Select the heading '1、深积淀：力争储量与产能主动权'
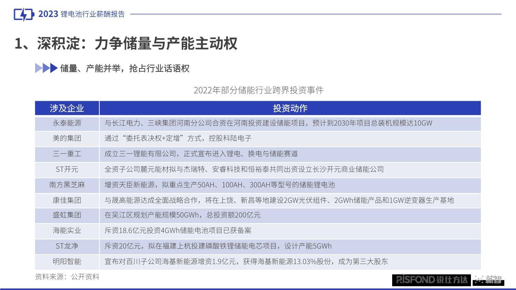The width and height of the screenshot is (516, 290). pyautogui.click(x=126, y=44)
